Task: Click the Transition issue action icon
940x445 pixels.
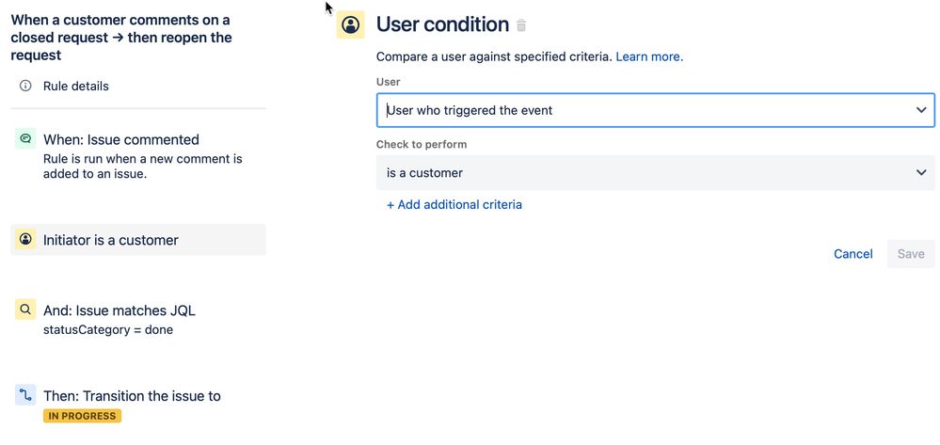Action: click(x=25, y=394)
